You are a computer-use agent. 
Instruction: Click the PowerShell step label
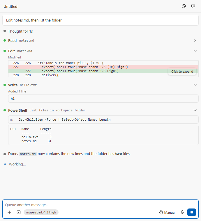[17, 110]
